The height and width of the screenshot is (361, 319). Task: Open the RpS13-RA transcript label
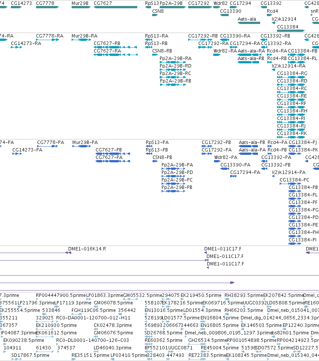(x=157, y=36)
